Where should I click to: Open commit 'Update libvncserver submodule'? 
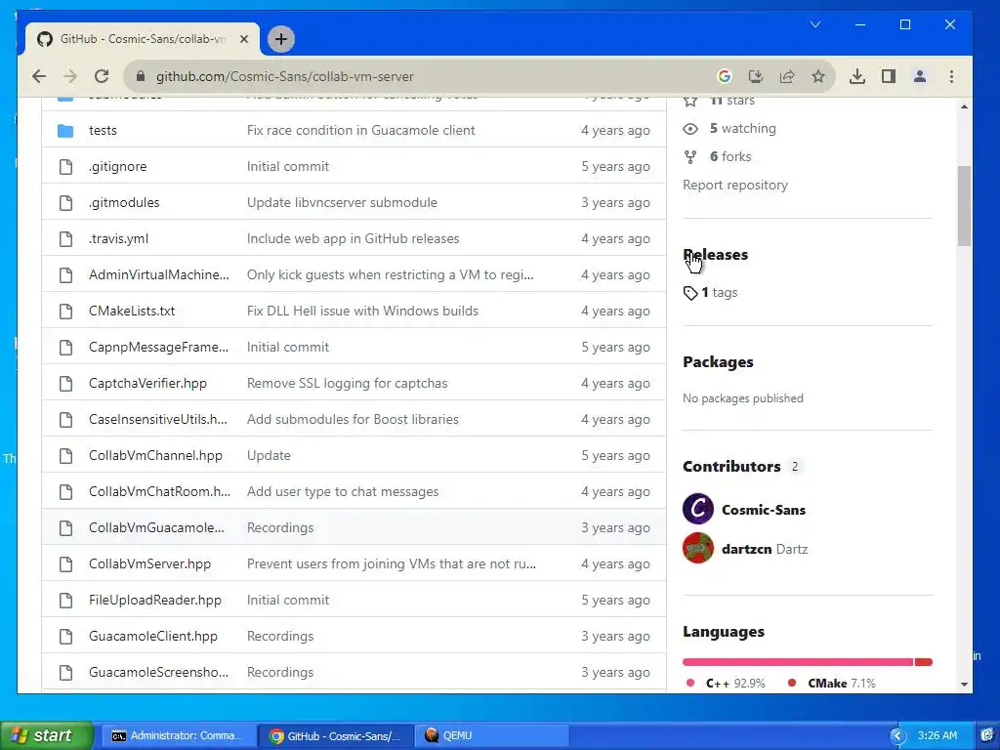(342, 203)
